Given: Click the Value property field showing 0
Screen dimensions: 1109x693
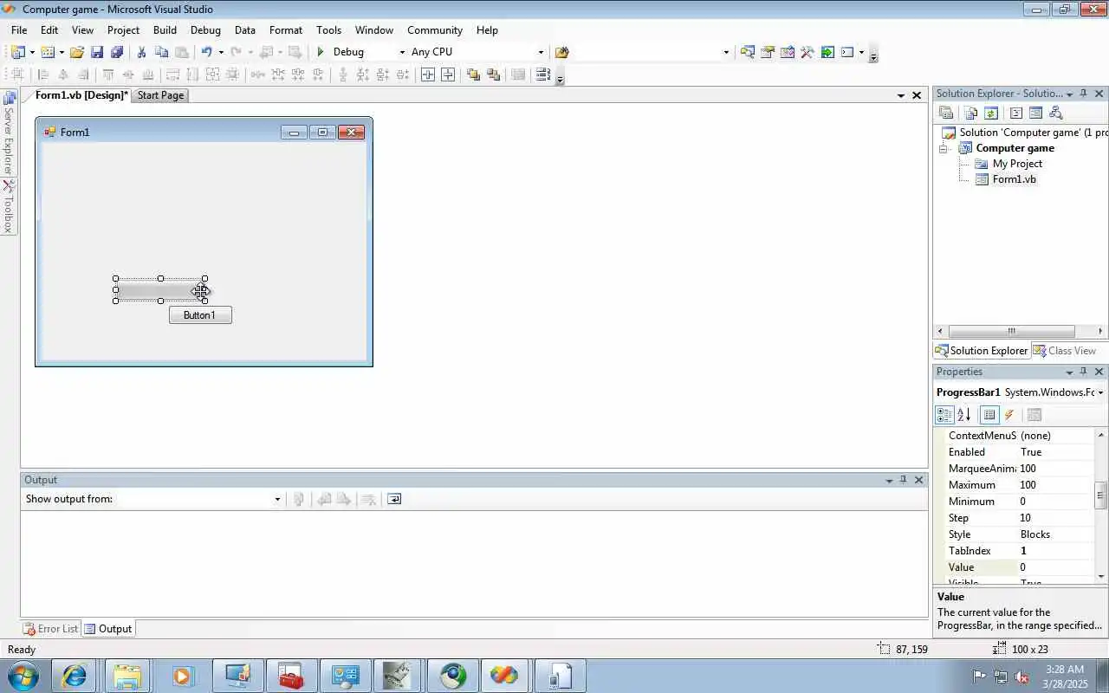Looking at the screenshot, I should click(x=1057, y=567).
